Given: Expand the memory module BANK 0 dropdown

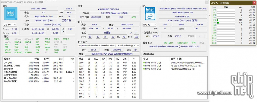Looking at the screenshot, I should [x=109, y=46].
